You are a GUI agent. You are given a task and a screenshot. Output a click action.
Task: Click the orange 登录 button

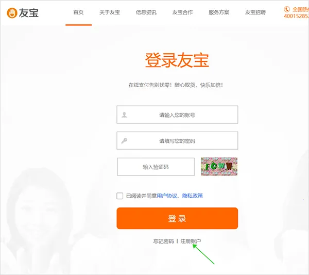point(177,218)
